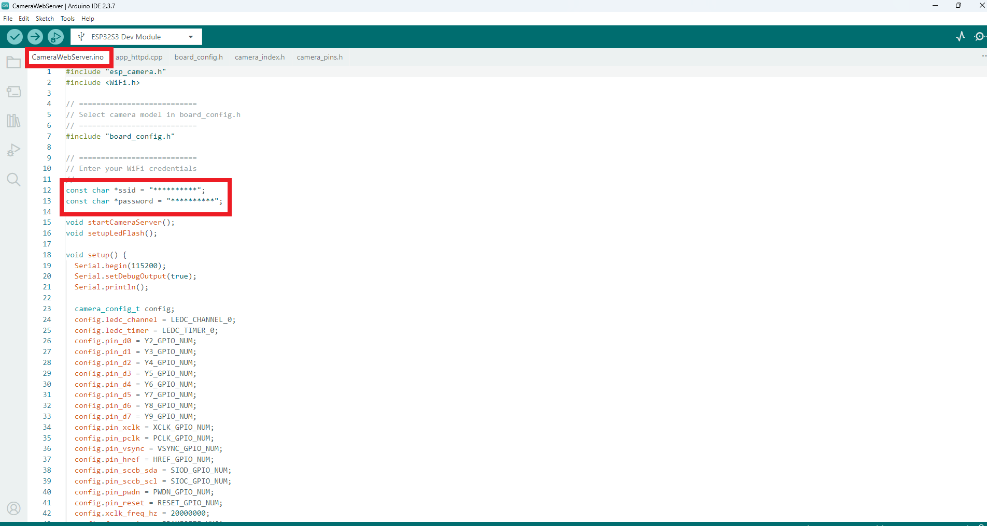Open the Boards Manager sidebar icon

click(x=13, y=92)
